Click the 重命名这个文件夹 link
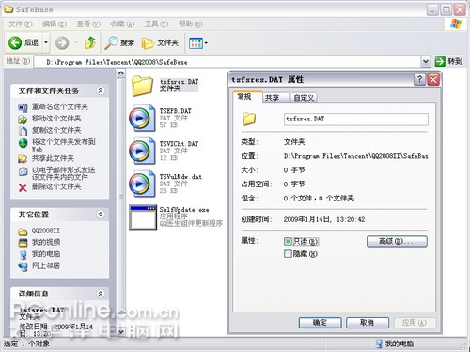 (x=60, y=106)
